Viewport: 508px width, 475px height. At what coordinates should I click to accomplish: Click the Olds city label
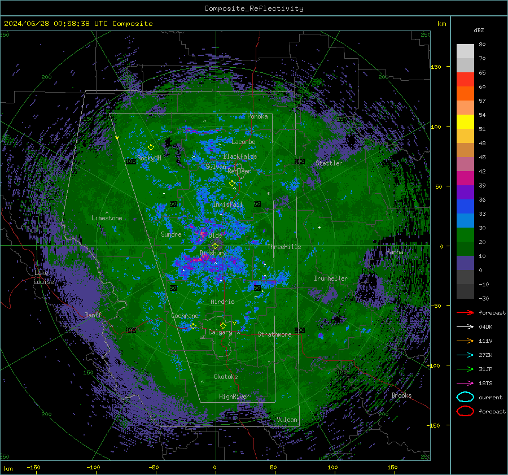click(215, 236)
